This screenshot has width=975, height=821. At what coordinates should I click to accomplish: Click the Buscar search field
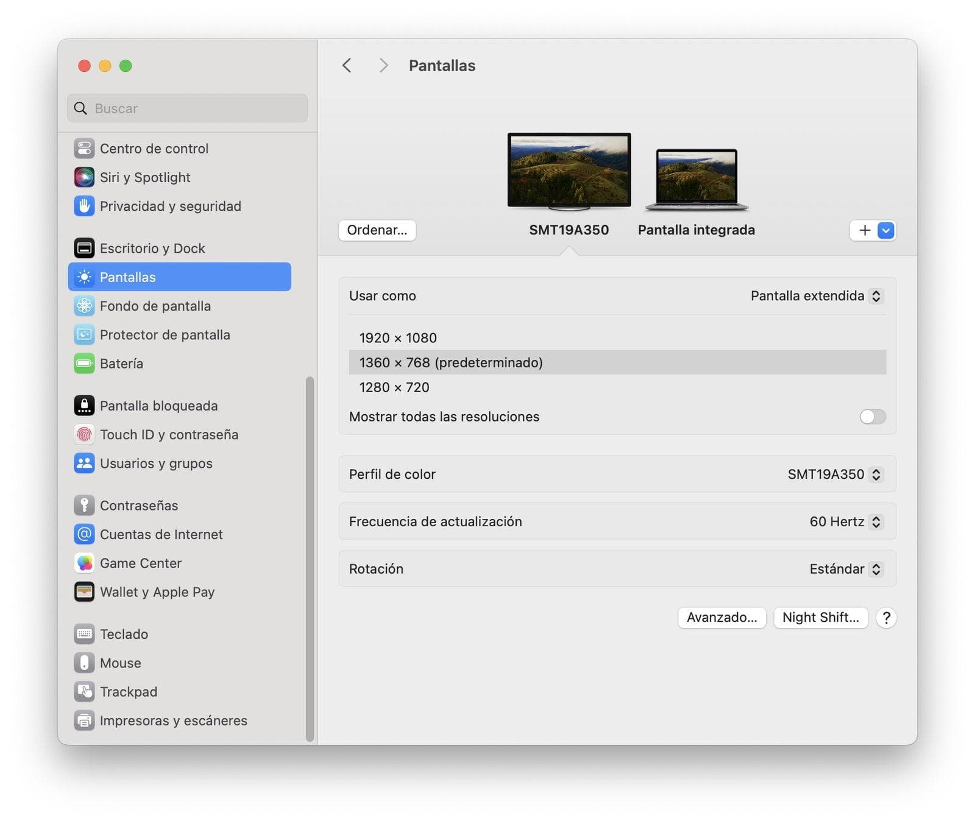coord(187,108)
